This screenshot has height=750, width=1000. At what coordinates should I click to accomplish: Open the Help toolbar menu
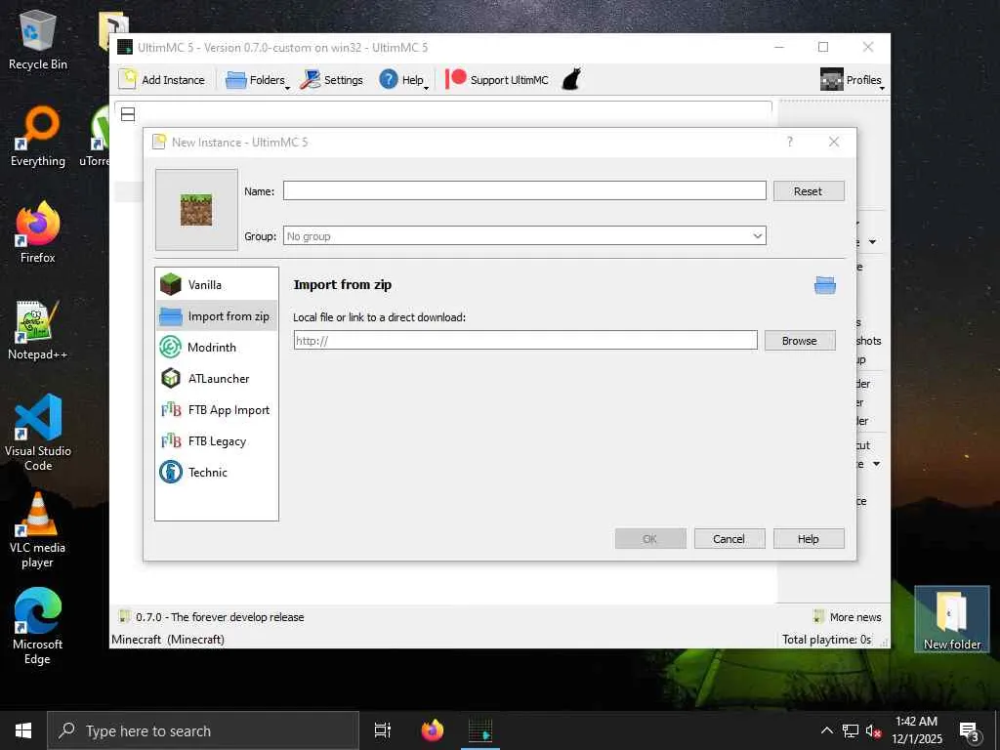[x=404, y=80]
